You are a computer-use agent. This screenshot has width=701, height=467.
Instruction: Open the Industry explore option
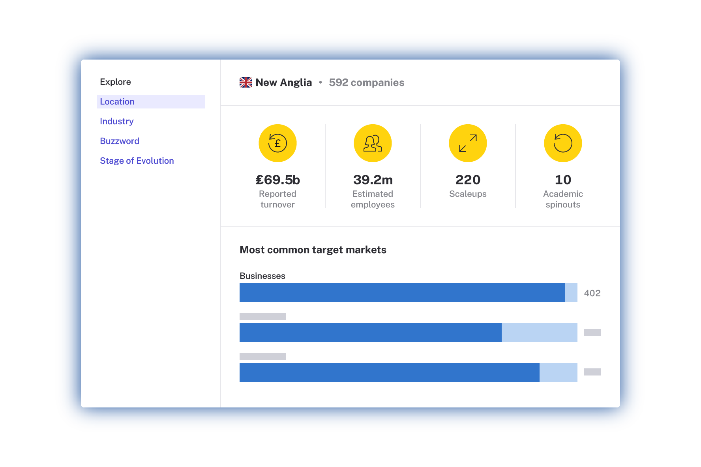(117, 121)
